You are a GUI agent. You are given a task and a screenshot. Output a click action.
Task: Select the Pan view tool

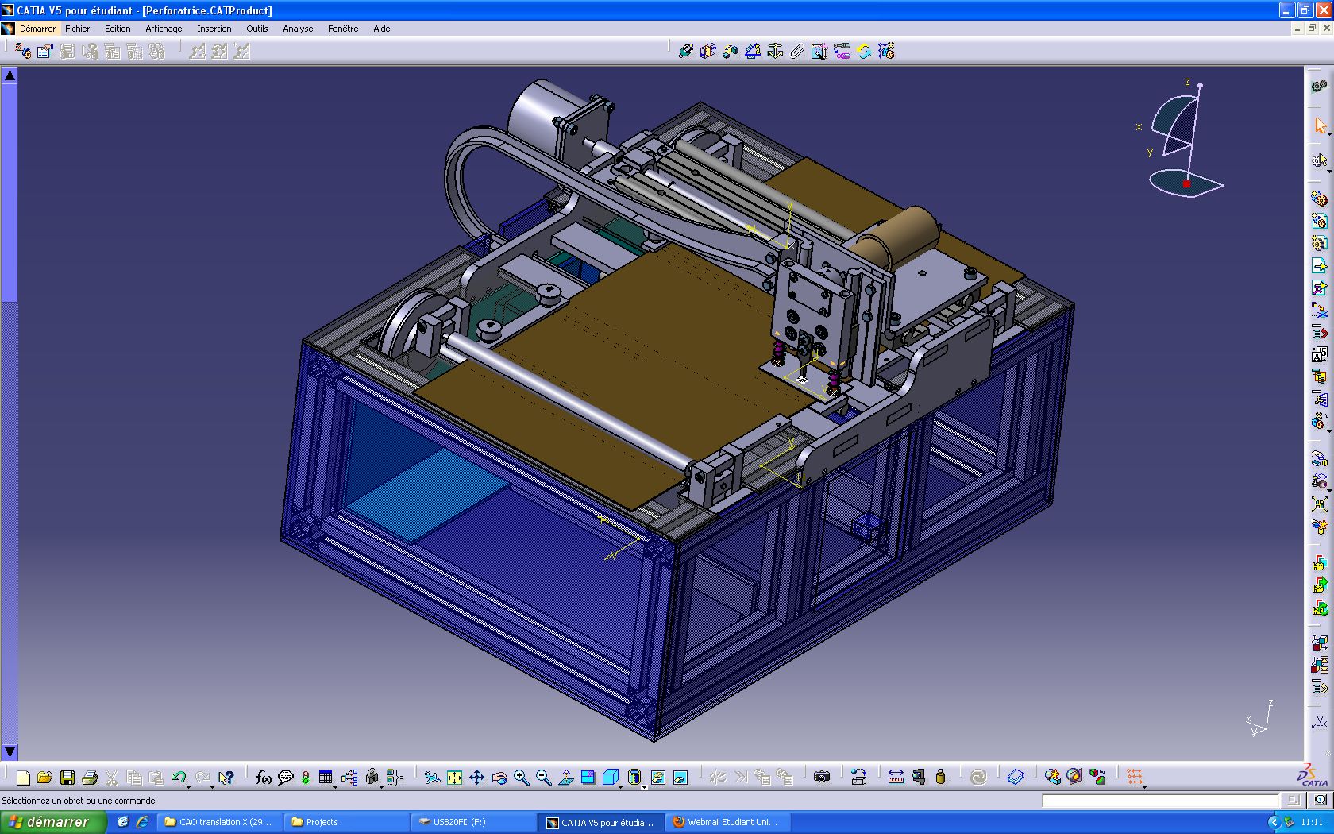pyautogui.click(x=476, y=778)
